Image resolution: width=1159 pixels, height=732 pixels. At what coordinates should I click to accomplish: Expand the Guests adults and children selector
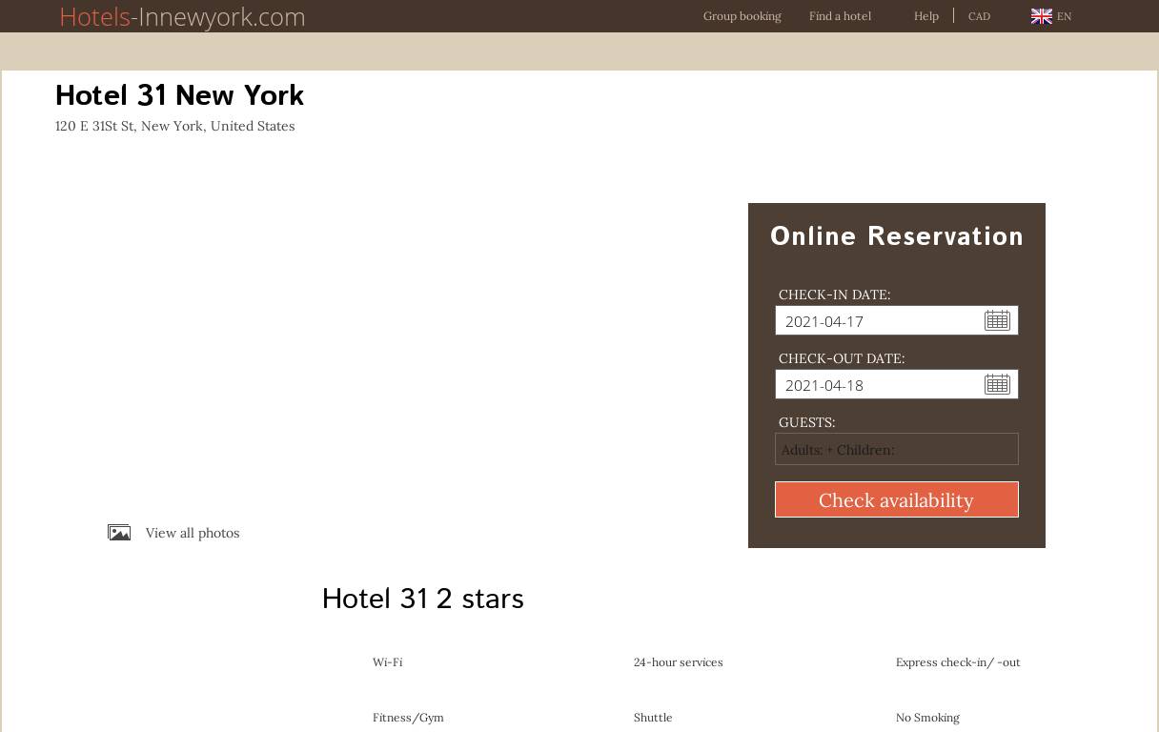click(x=896, y=450)
